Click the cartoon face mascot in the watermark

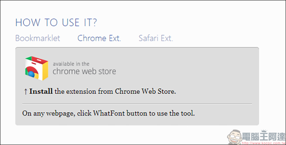(235, 137)
